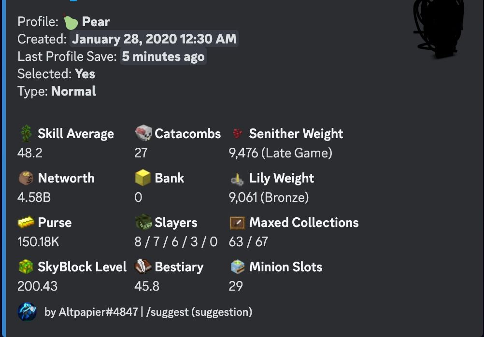
Task: Click the Networth value 4.58B
Action: pos(34,197)
